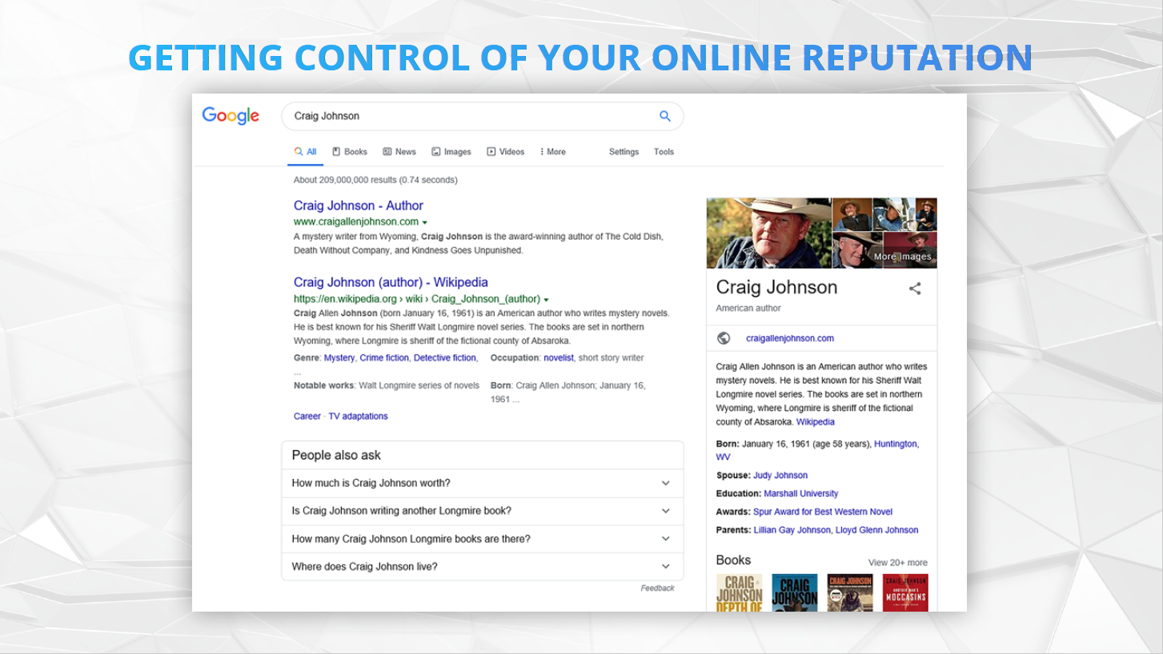
Task: Open Wikipedia link in panel description
Action: click(815, 422)
